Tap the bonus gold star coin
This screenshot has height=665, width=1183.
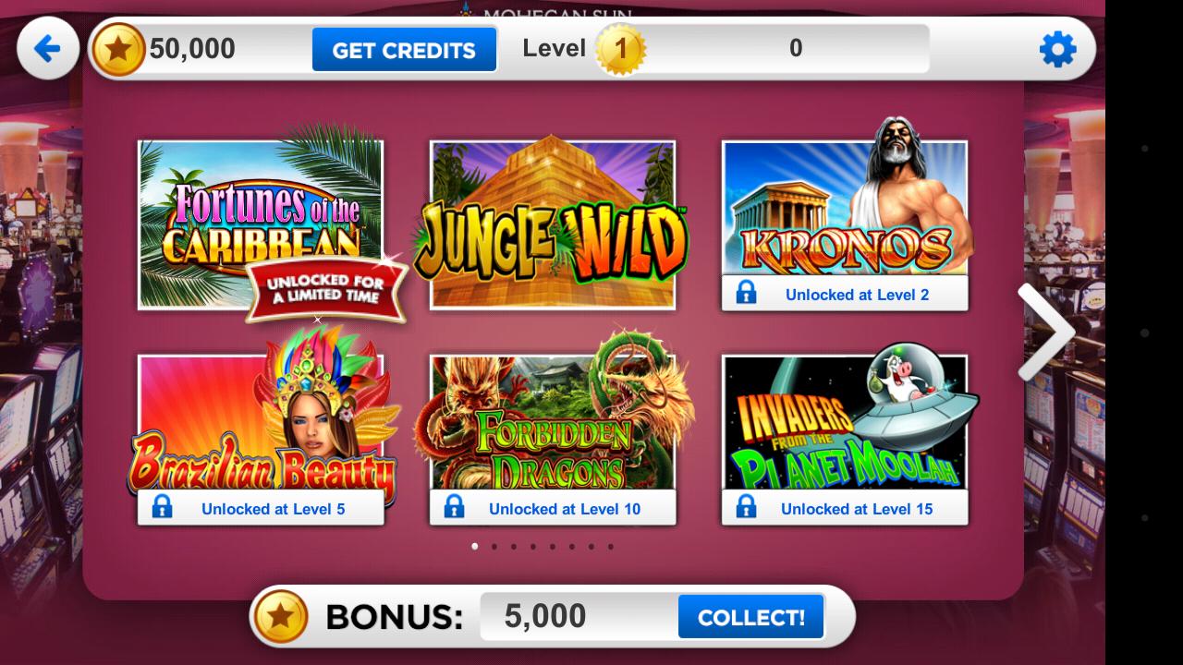click(x=281, y=616)
